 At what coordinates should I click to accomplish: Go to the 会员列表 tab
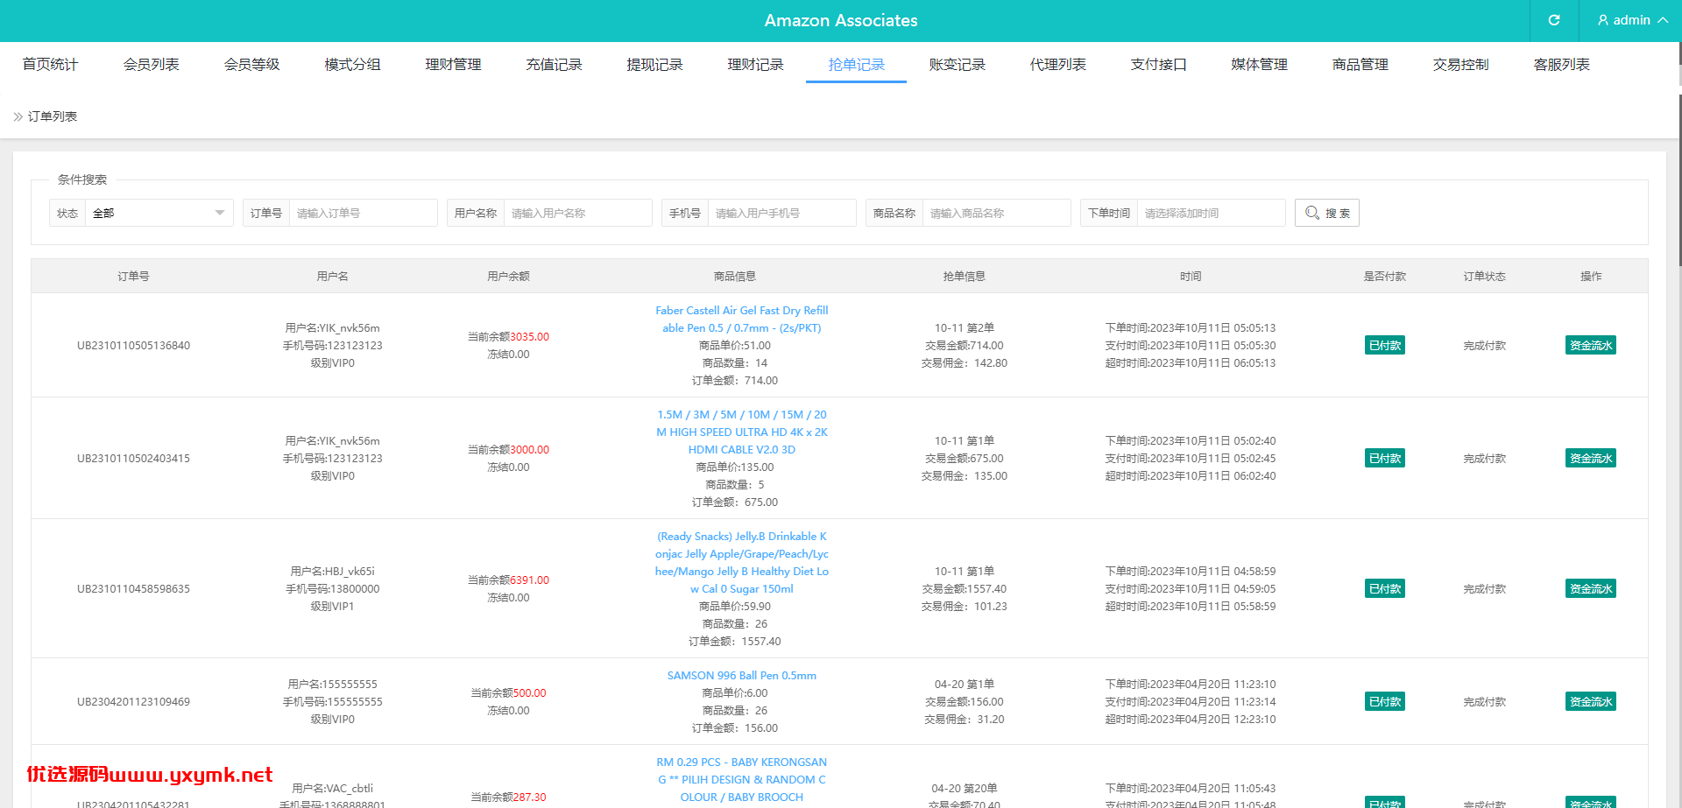(152, 64)
